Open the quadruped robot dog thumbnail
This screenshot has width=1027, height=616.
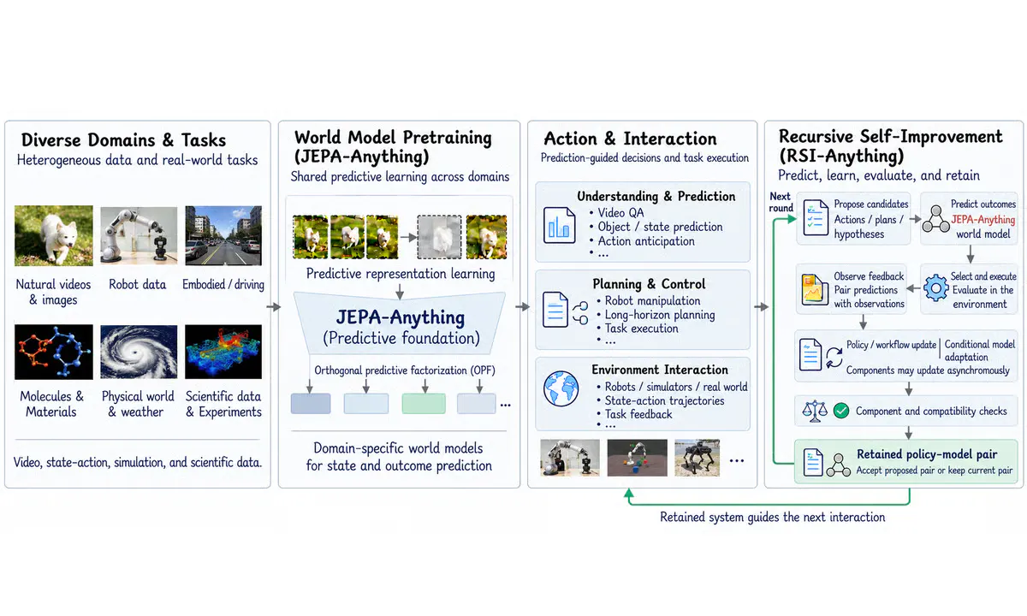(697, 458)
